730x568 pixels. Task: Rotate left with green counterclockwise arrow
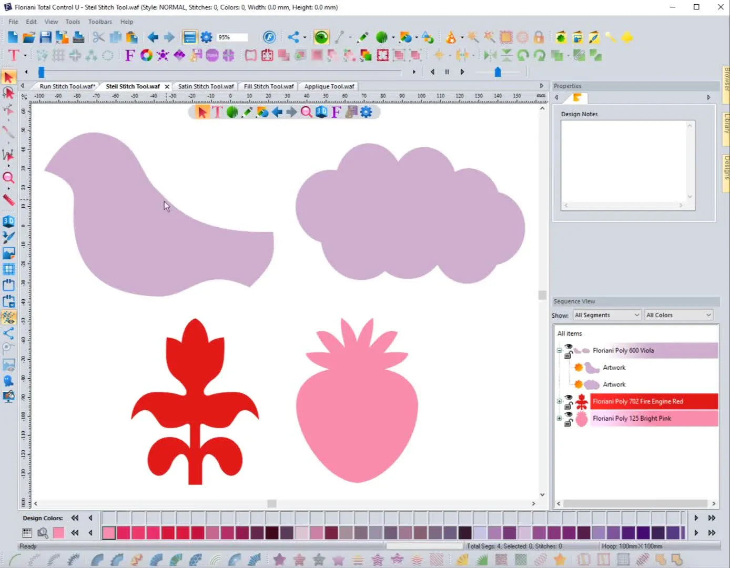pos(523,55)
